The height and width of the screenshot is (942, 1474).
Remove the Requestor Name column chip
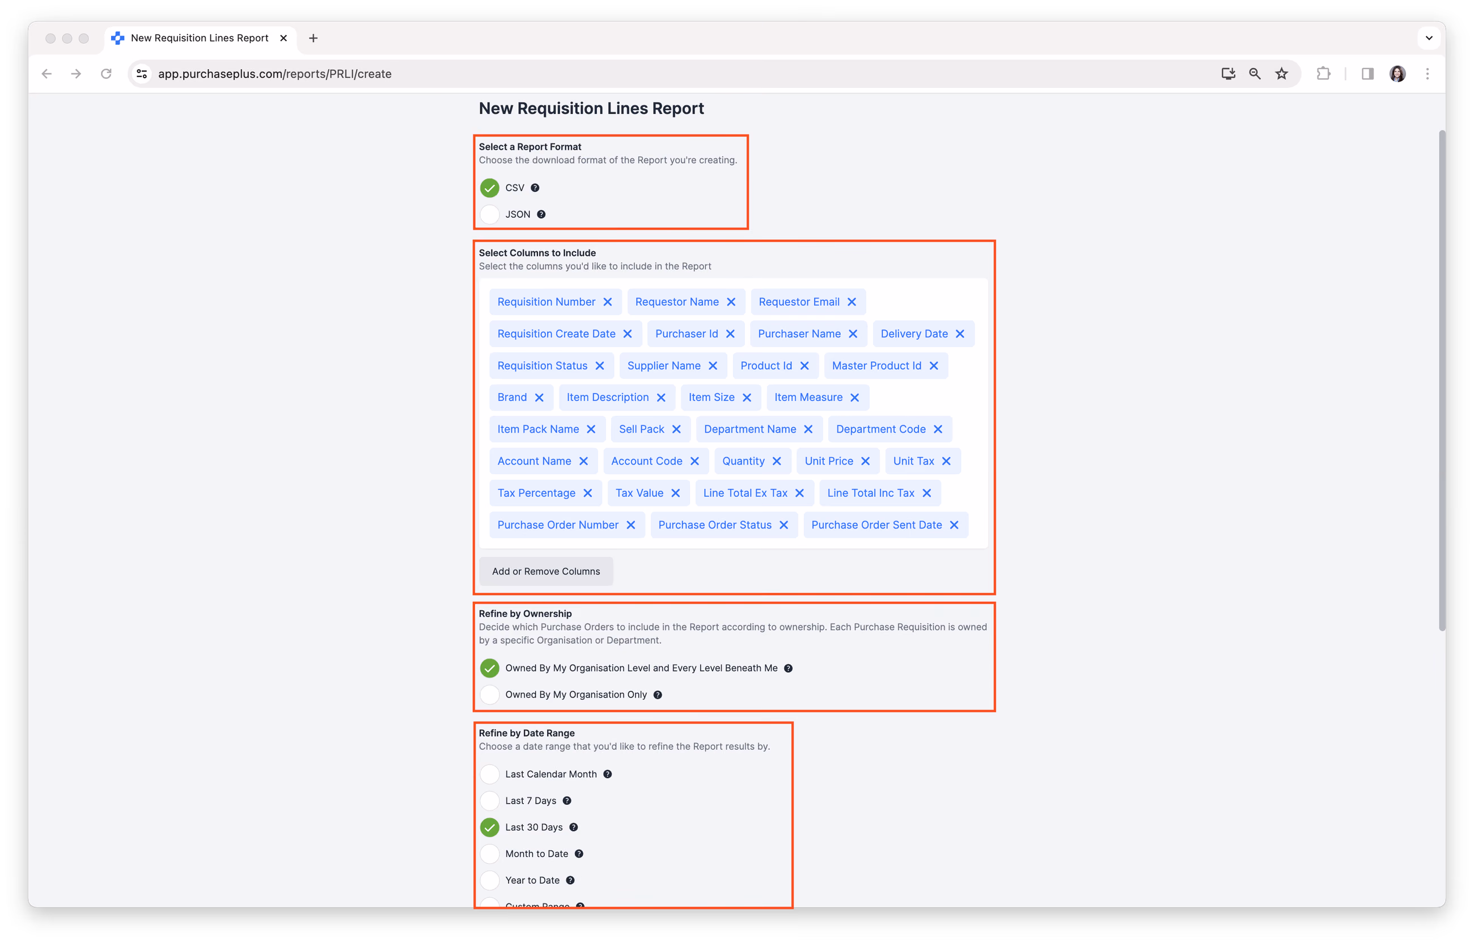[731, 302]
